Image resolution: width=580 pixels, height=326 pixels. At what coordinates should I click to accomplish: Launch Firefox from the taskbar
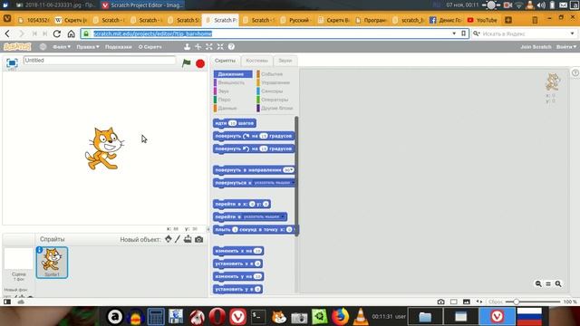pyautogui.click(x=340, y=316)
